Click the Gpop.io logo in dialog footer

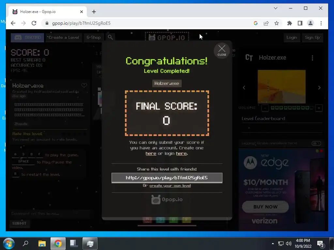pos(167,200)
